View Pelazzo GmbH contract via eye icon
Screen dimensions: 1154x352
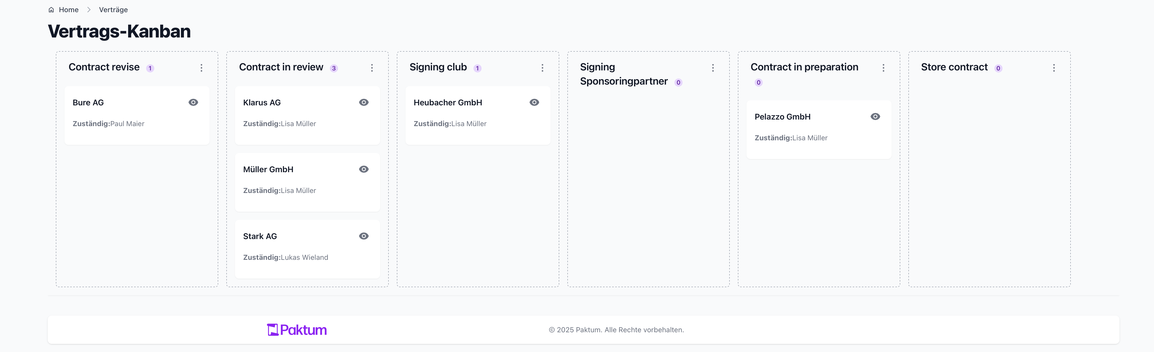click(x=875, y=117)
